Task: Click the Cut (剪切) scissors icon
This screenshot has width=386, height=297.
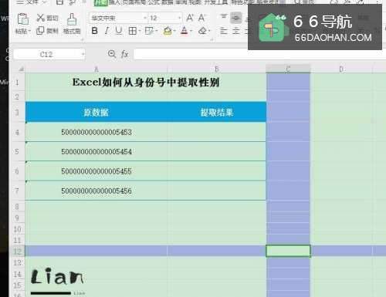Action: pos(41,18)
